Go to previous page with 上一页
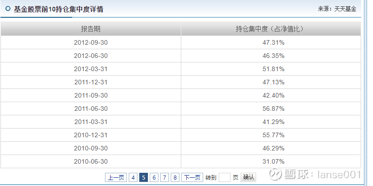This screenshot has height=186, width=373. click(116, 177)
